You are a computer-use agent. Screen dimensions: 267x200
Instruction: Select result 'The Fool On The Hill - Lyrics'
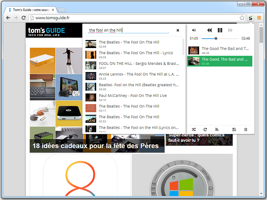click(133, 55)
